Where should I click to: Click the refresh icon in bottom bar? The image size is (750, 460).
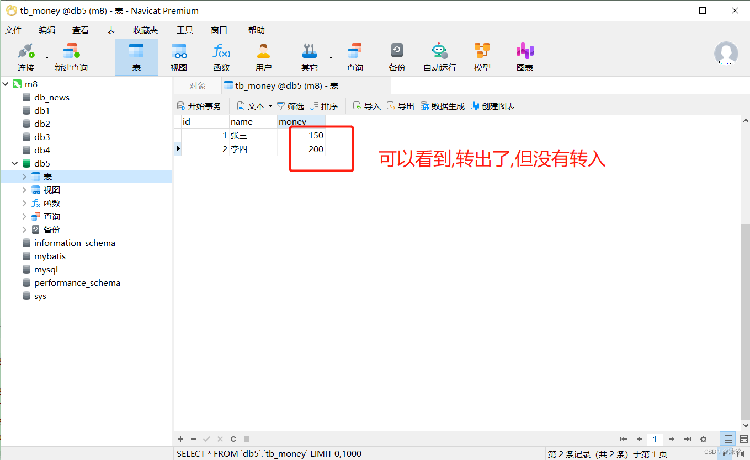[x=233, y=439]
